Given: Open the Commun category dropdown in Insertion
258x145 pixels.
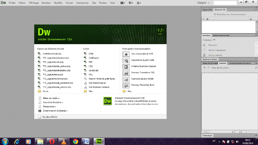Looking at the screenshot, I should click(x=214, y=40).
